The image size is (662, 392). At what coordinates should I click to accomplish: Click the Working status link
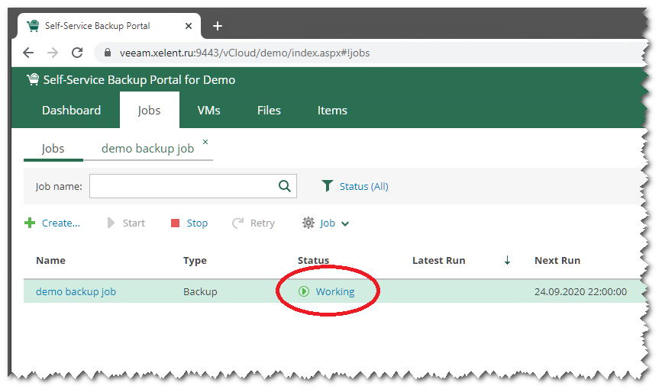(x=335, y=291)
